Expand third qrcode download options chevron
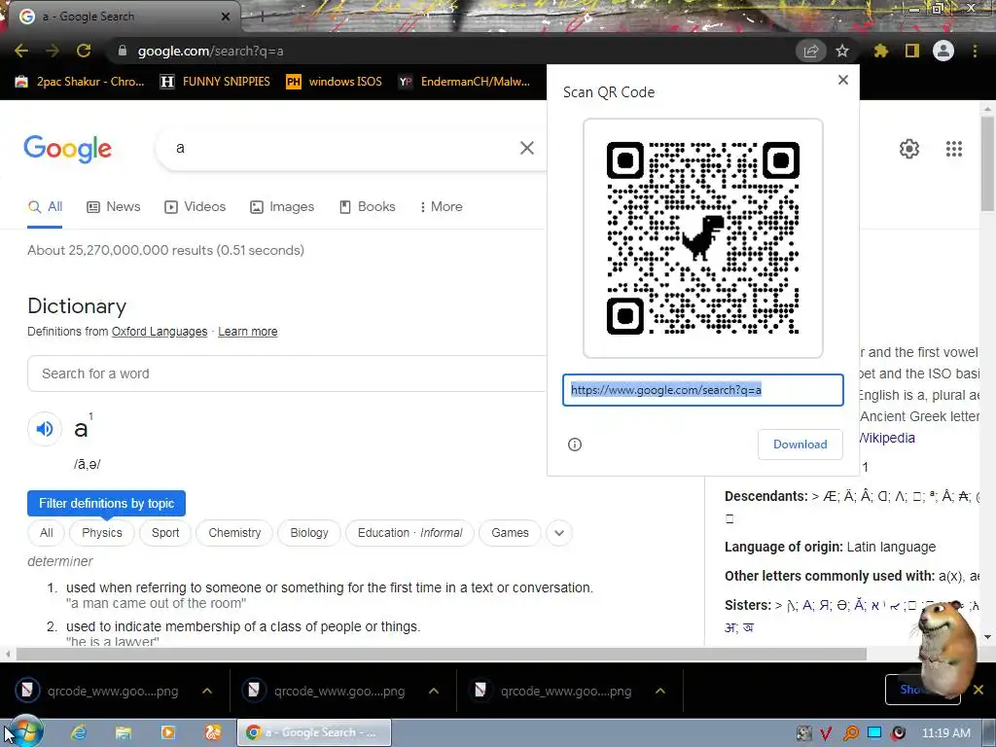 pyautogui.click(x=660, y=692)
